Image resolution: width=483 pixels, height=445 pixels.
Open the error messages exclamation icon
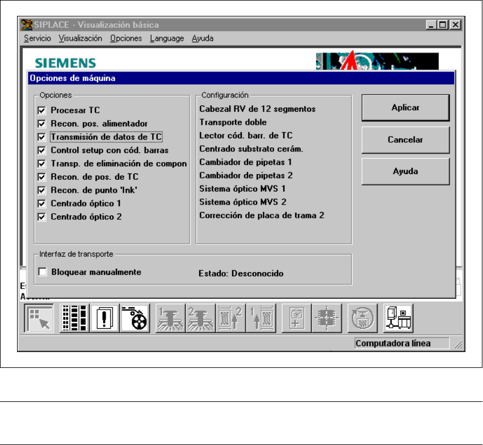click(105, 318)
